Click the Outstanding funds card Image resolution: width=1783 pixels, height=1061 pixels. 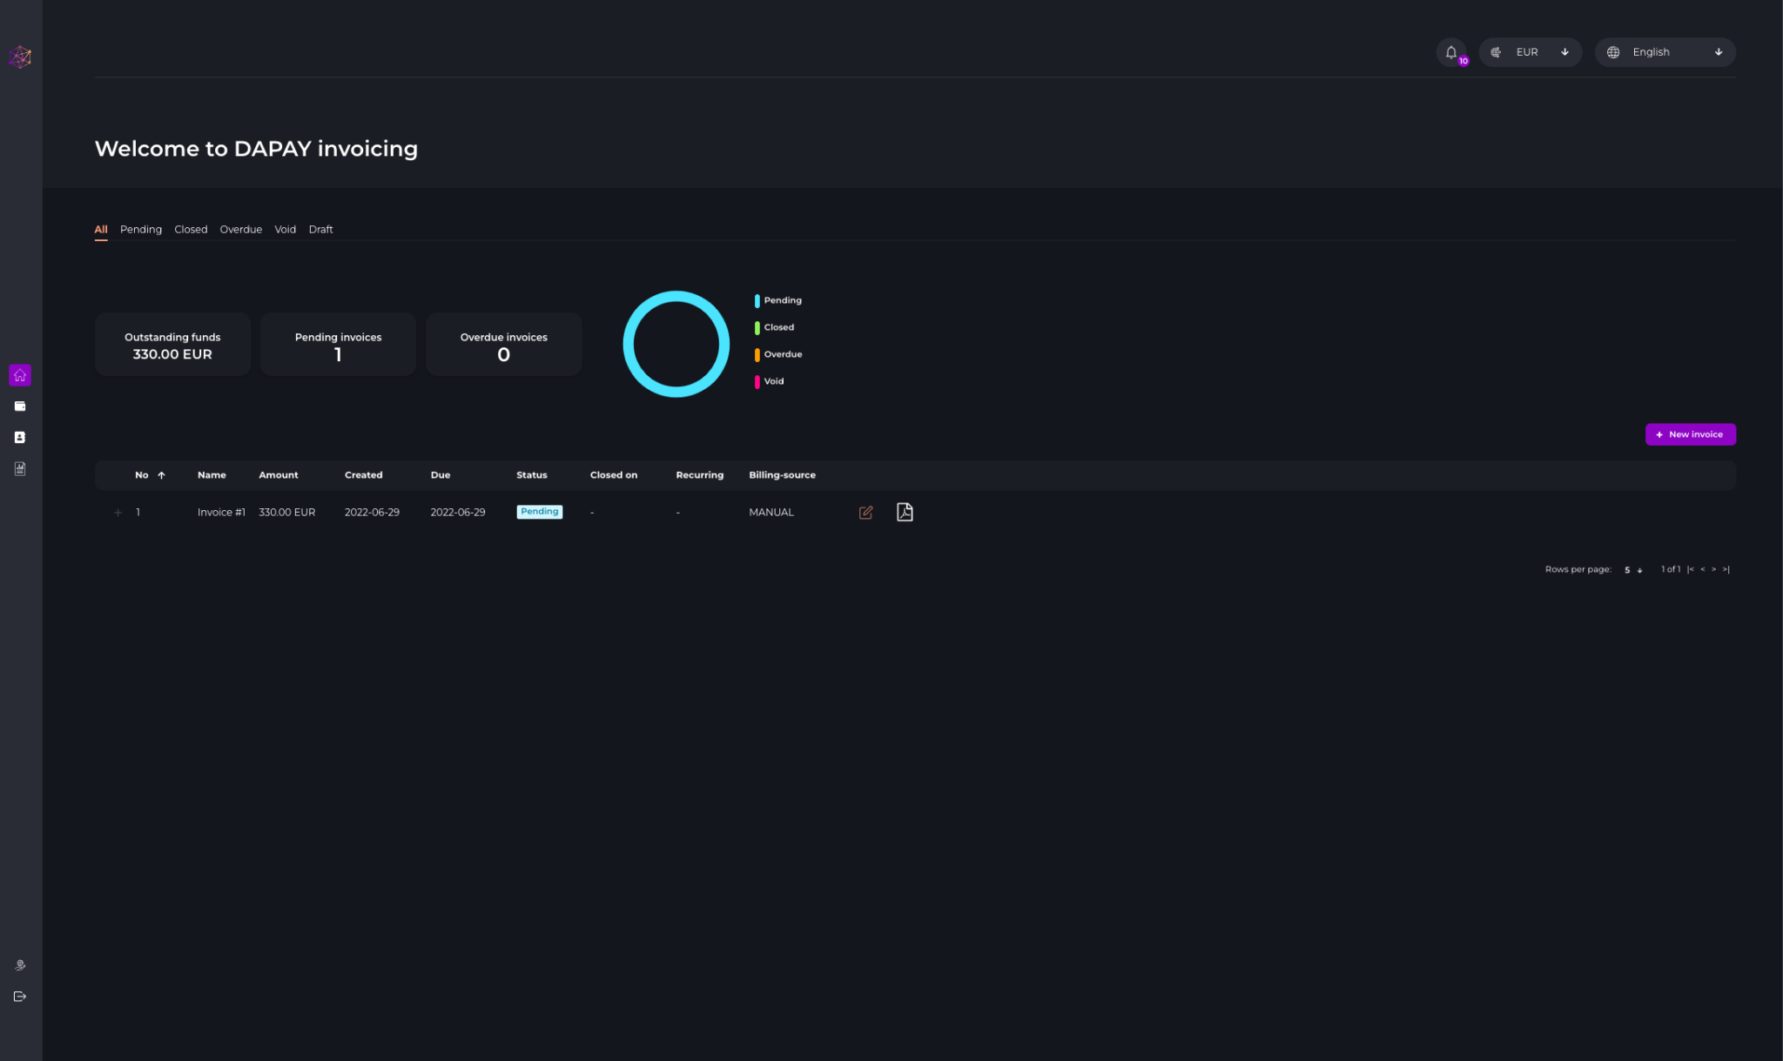coord(172,345)
